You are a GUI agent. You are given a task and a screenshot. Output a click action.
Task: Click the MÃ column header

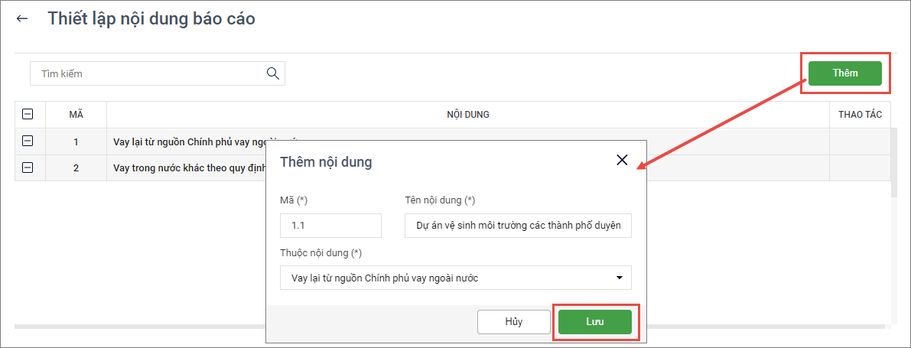click(x=76, y=115)
